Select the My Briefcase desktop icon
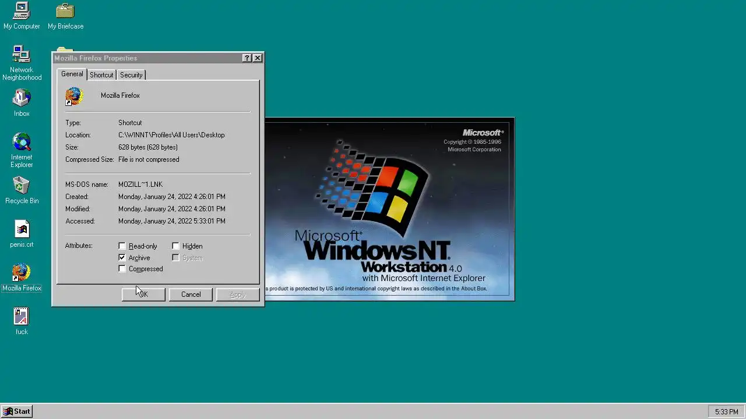Screen dimensions: 746x419 (65, 16)
